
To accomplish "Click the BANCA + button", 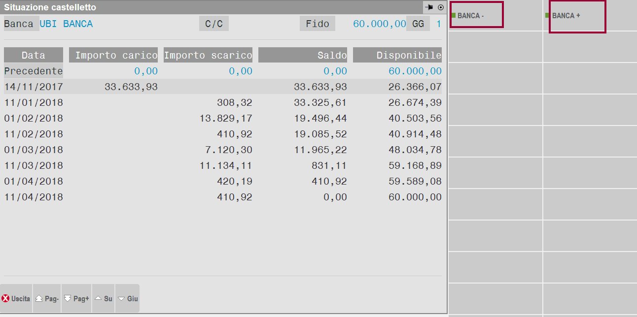I will 577,16.
